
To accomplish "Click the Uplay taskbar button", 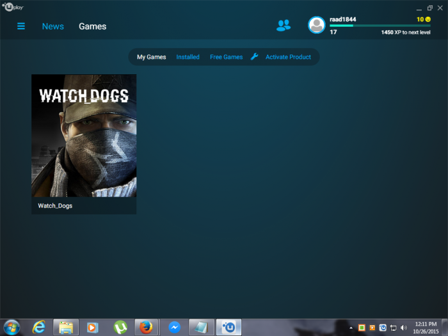I will [229, 328].
